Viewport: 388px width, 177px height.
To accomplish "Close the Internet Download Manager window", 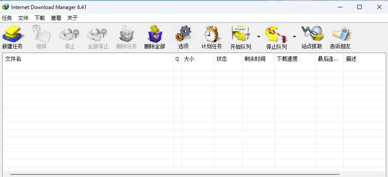I will click(x=379, y=7).
